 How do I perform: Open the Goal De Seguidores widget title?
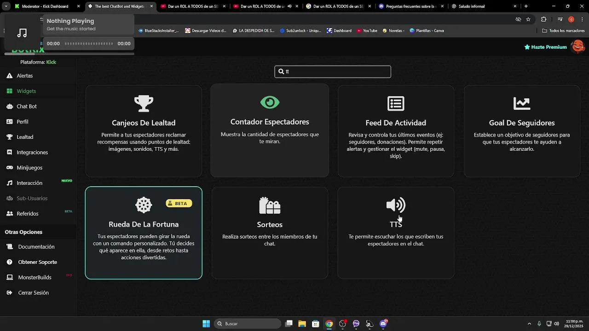pos(522,123)
